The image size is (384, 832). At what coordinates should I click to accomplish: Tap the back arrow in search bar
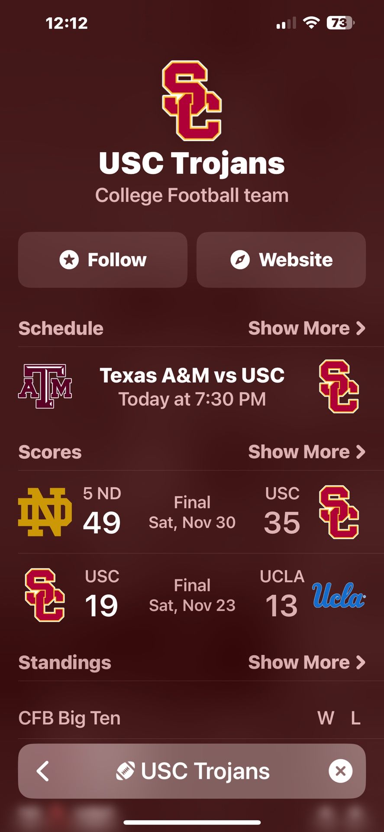tap(43, 771)
